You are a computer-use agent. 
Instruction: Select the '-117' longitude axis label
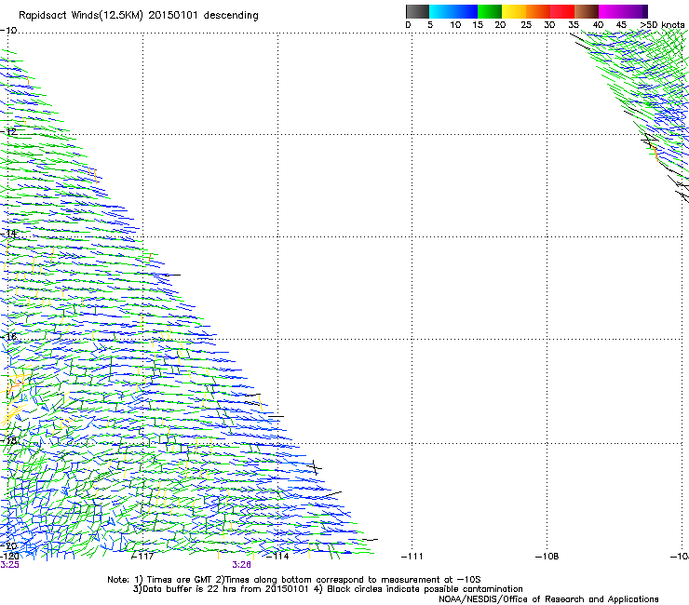point(142,557)
